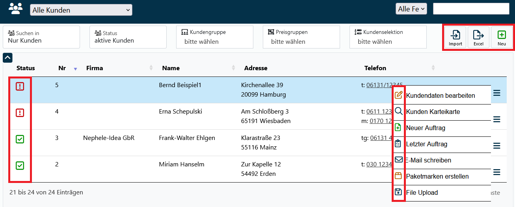
Task: Open the Alle Kunden dropdown
Action: [x=81, y=10]
